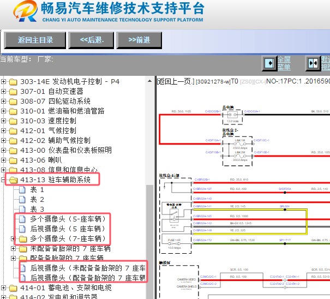Expand the 413-00 仪表盘和仪表板照明 node
Image resolution: width=330 pixels, height=299 pixels.
click(x=3, y=151)
